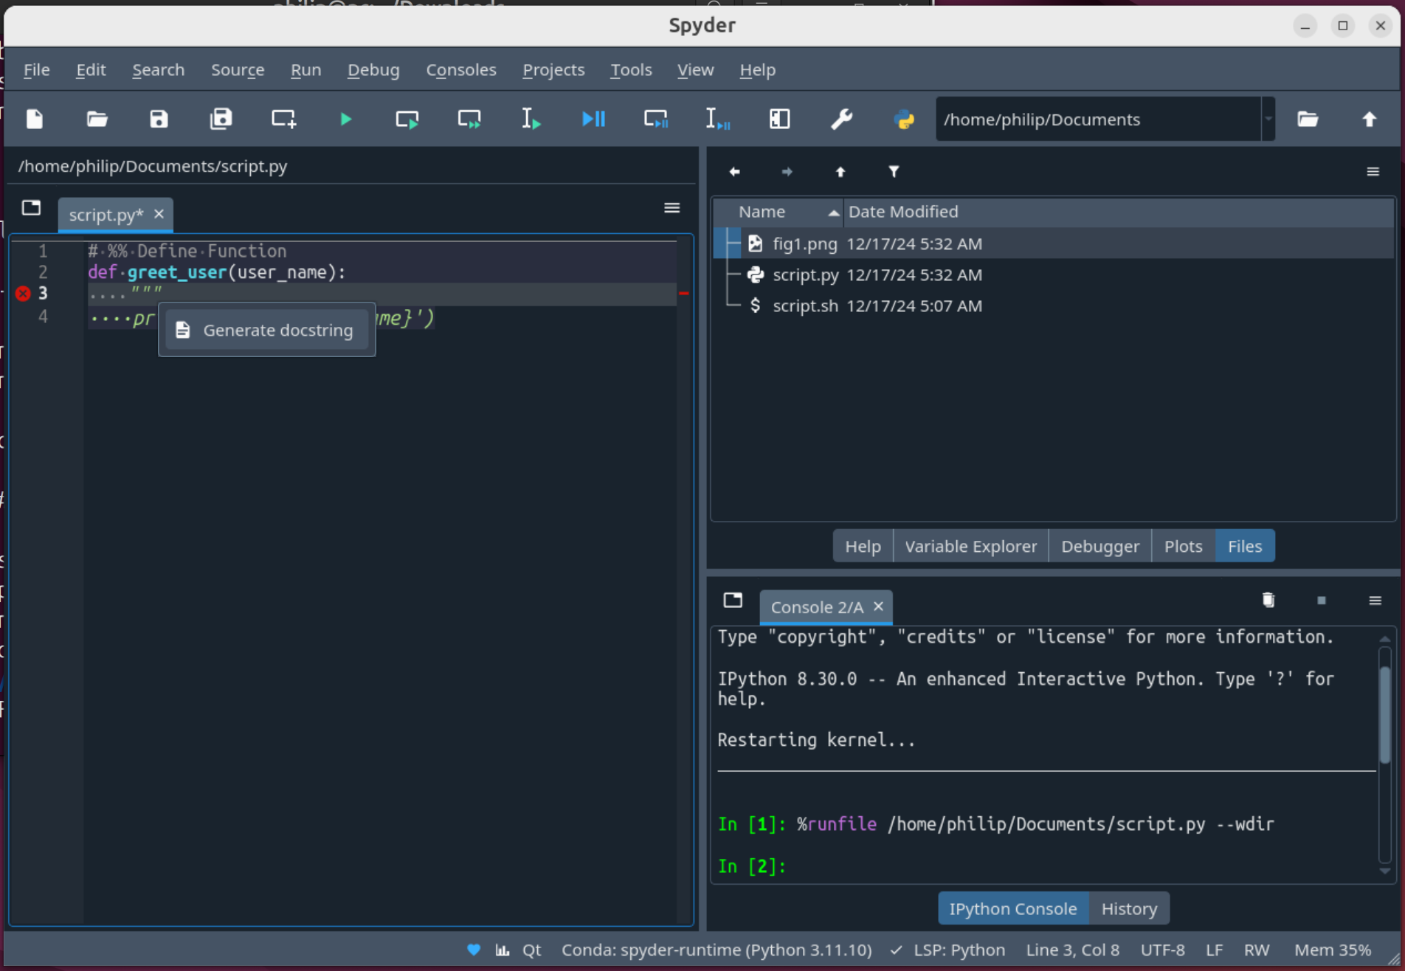Viewport: 1405px width, 971px height.
Task: Open Preferences wrench icon
Action: point(841,119)
